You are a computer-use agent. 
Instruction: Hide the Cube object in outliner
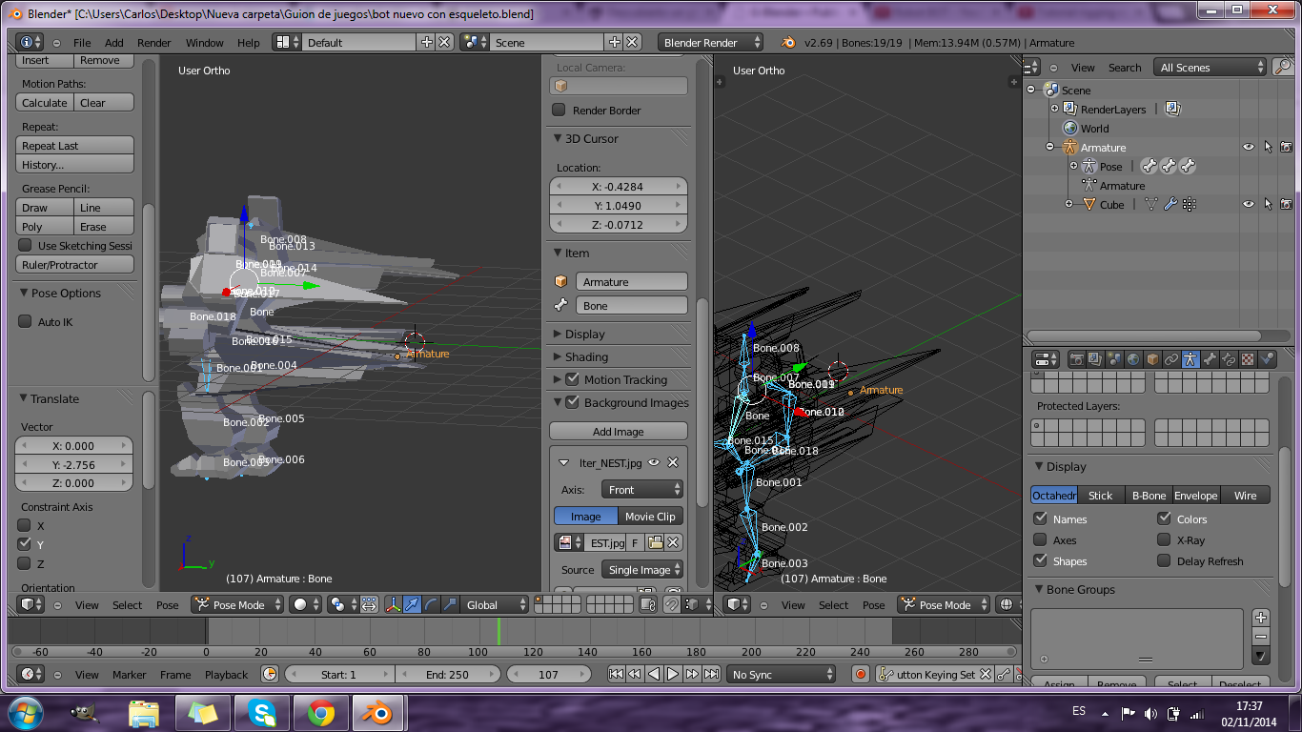[1248, 204]
